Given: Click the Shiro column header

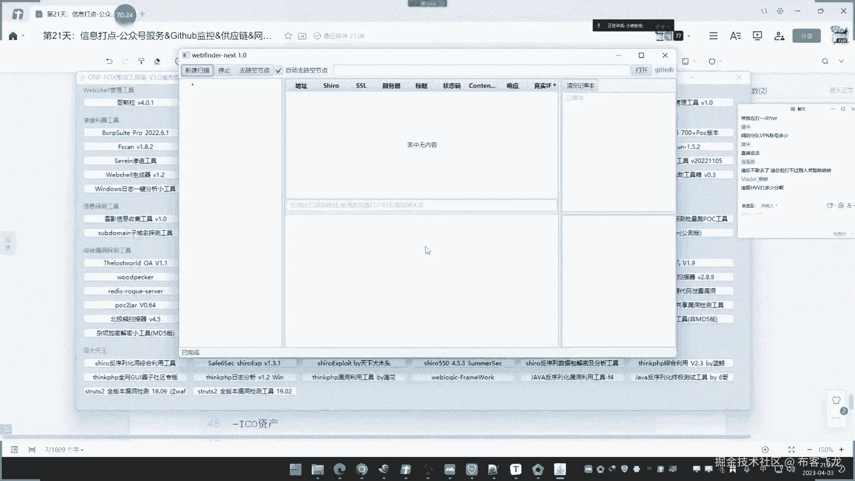Looking at the screenshot, I should coord(331,86).
